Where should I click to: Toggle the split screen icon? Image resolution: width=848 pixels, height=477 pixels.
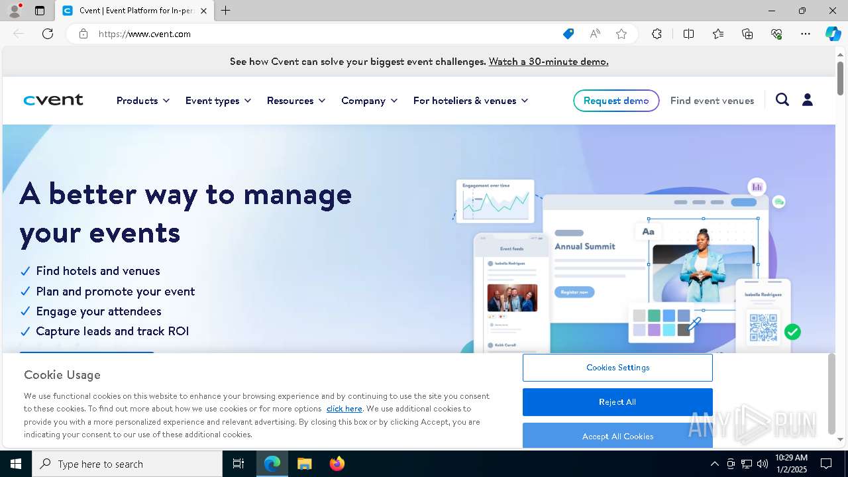click(x=688, y=34)
